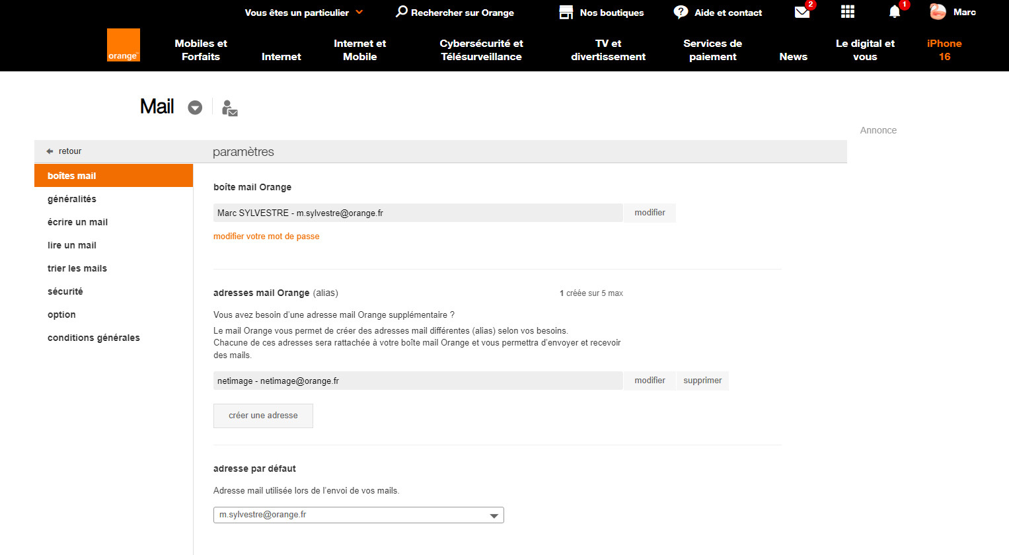The height and width of the screenshot is (555, 1009).
Task: Expand the Mail title dropdown arrow
Action: tap(195, 108)
